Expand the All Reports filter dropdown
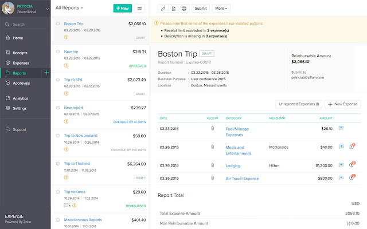 pyautogui.click(x=69, y=8)
